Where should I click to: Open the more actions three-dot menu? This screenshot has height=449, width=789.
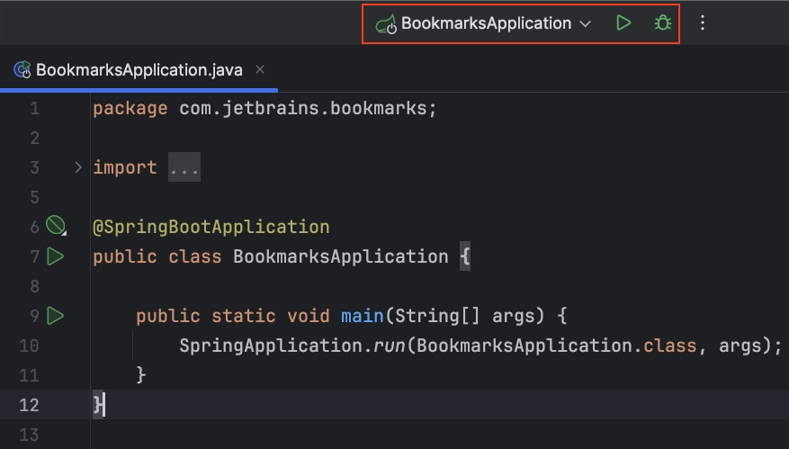click(703, 23)
